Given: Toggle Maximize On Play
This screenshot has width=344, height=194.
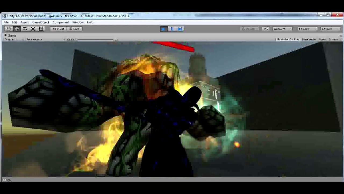Looking at the screenshot, I should tap(288, 40).
